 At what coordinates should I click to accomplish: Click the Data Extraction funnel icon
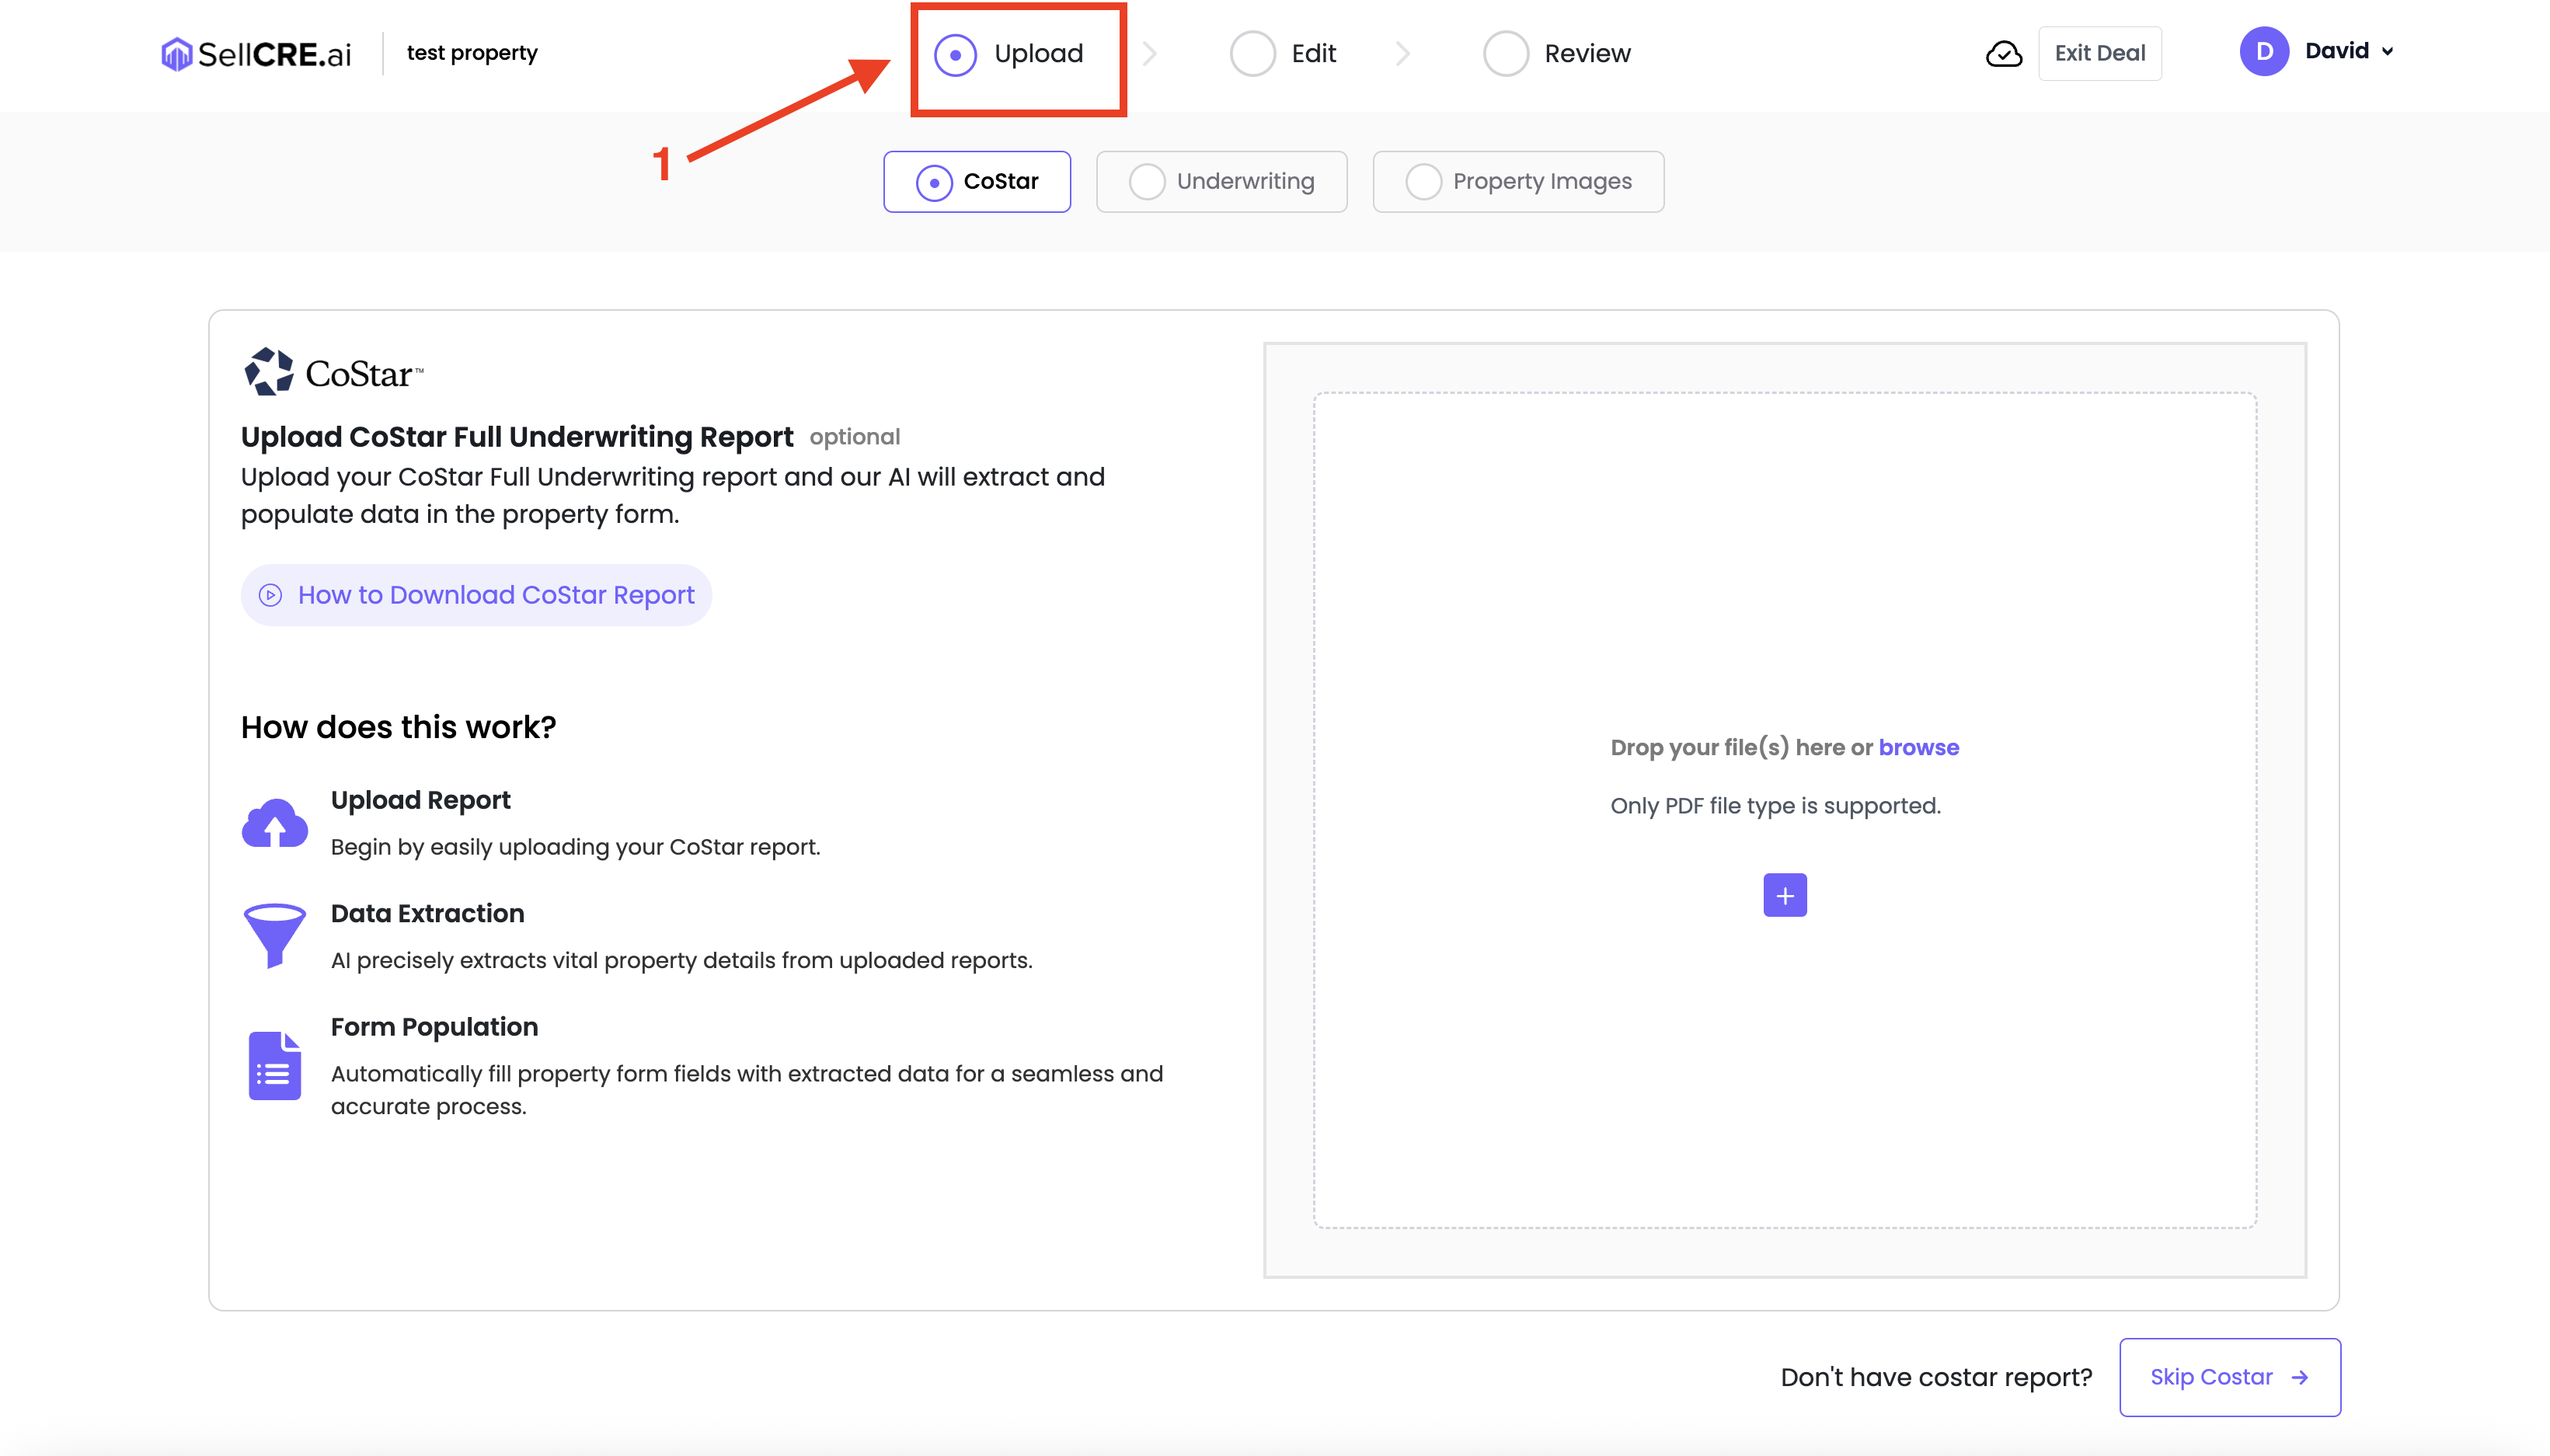274,935
